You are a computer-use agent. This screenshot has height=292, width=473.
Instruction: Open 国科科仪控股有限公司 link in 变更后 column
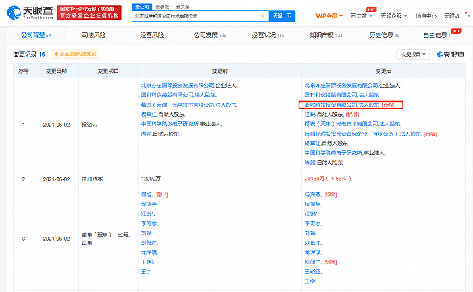pos(331,95)
